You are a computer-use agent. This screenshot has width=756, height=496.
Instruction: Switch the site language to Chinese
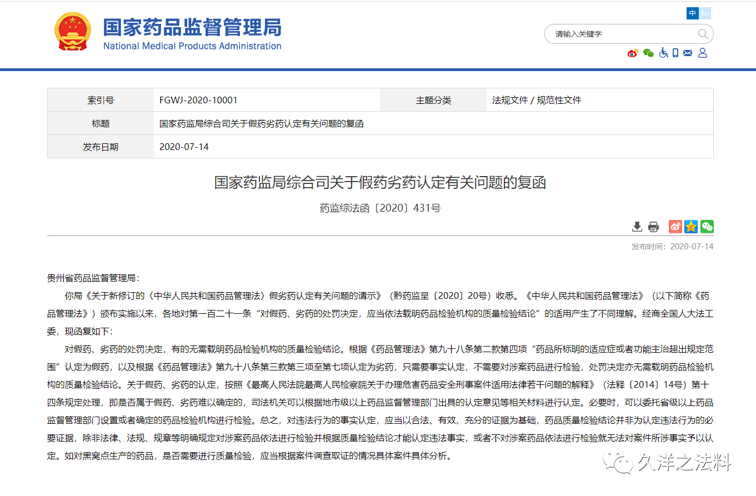pos(692,13)
